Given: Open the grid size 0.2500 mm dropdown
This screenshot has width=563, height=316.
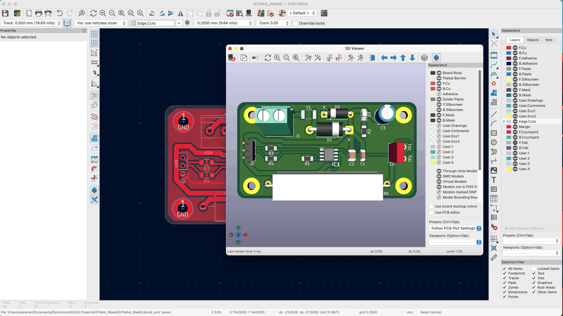Looking at the screenshot, I should point(224,23).
